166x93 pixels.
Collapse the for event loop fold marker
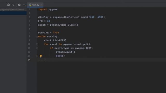(37, 44)
